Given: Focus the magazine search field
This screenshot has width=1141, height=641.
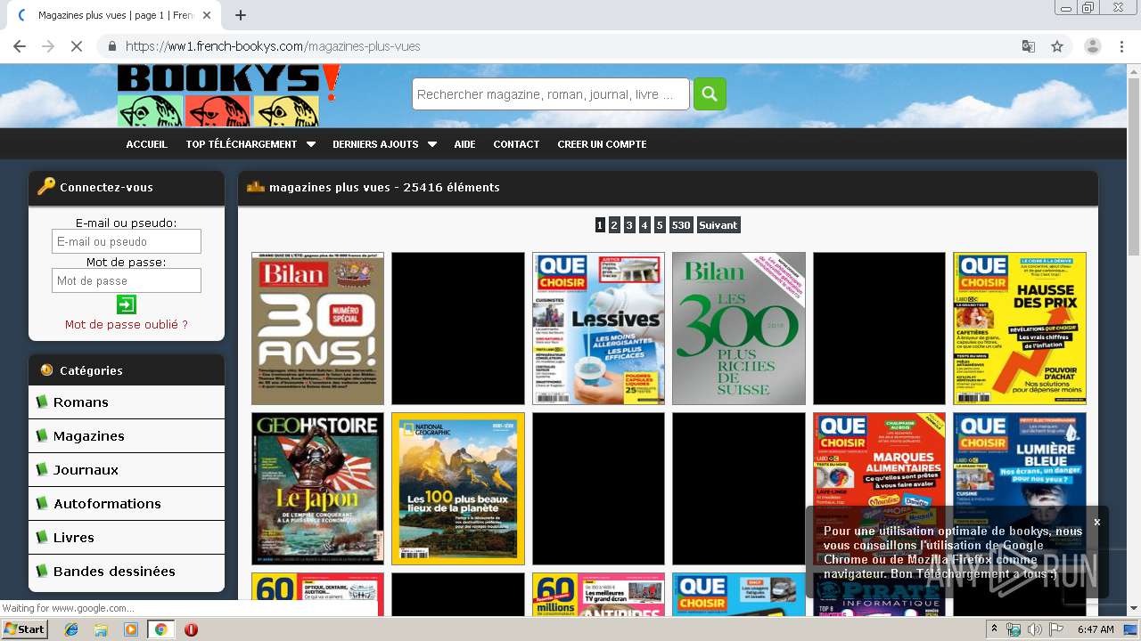Looking at the screenshot, I should coord(551,94).
